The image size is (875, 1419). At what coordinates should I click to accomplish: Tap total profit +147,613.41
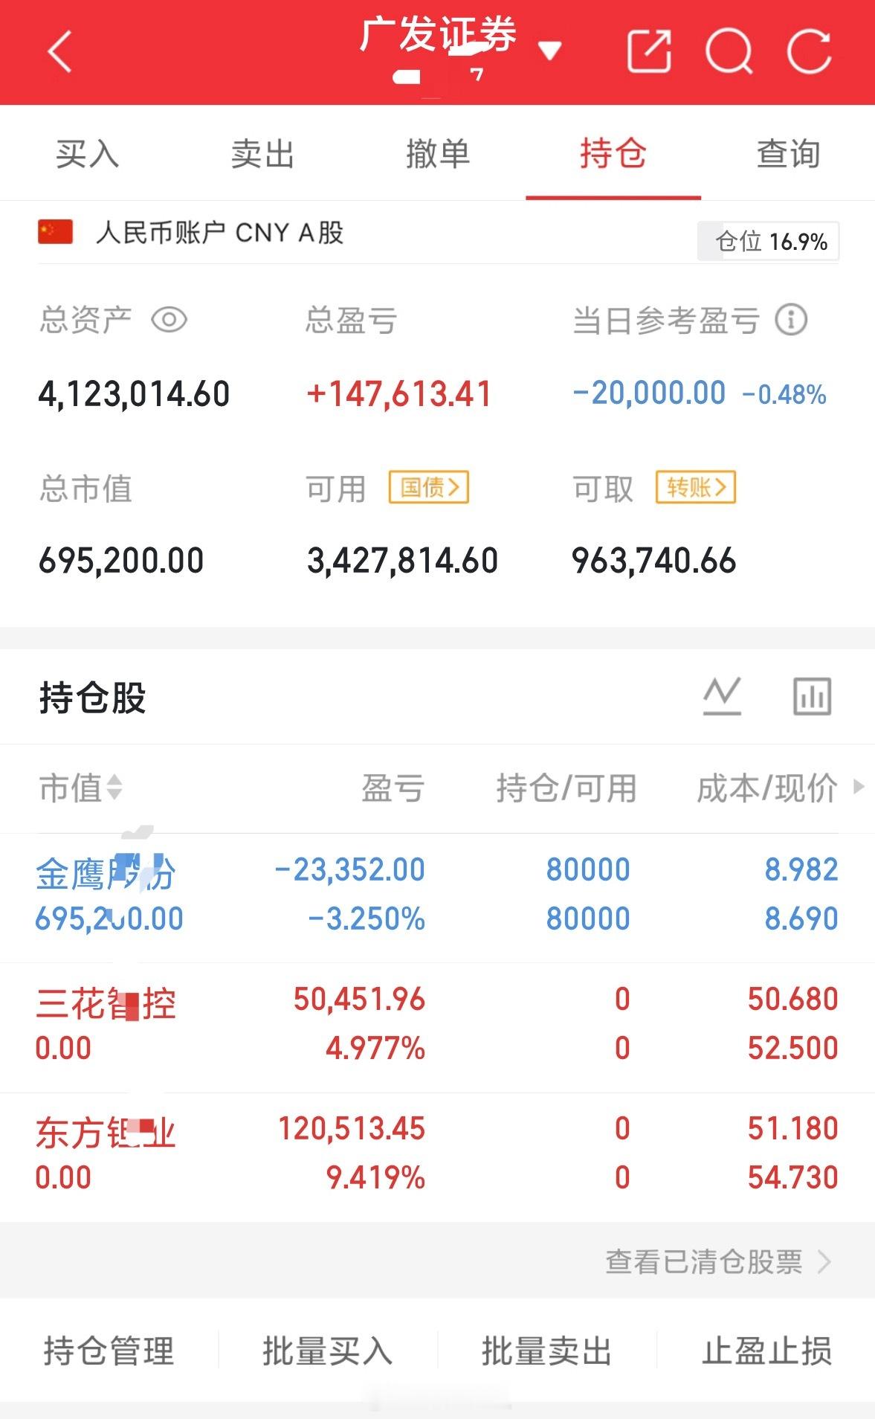(x=399, y=393)
